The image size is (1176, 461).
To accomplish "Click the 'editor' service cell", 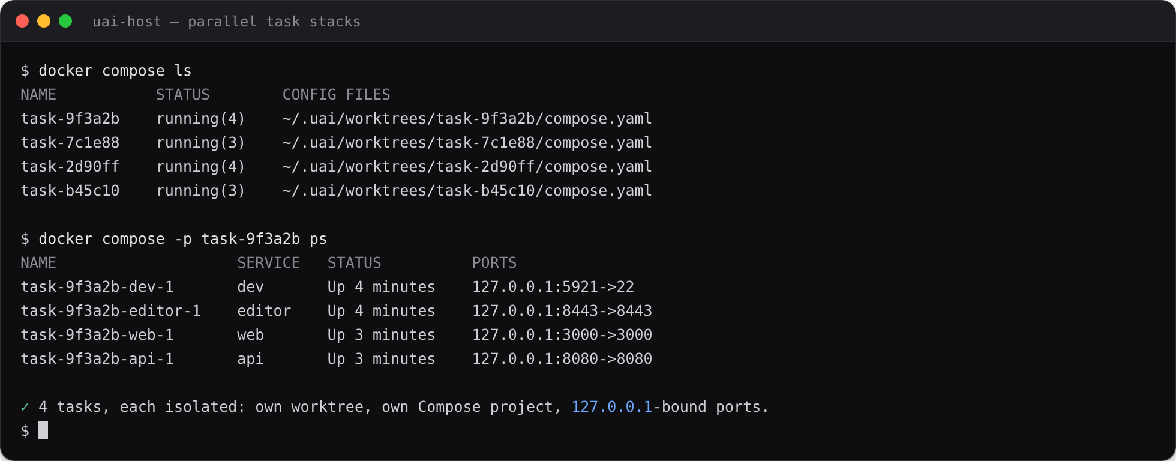I will tap(264, 311).
